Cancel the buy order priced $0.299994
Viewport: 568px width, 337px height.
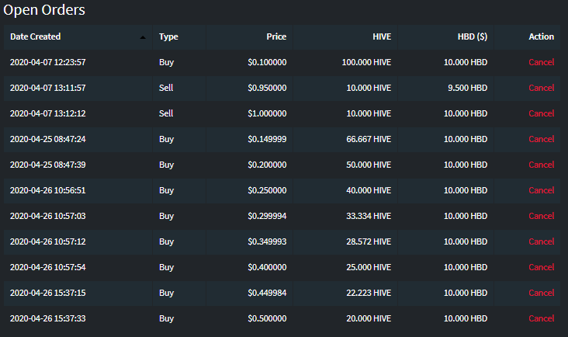[541, 216]
